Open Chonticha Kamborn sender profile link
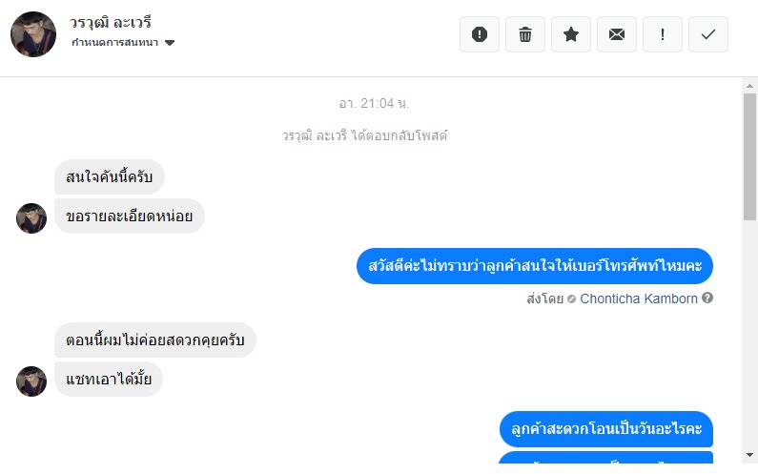 tap(638, 299)
